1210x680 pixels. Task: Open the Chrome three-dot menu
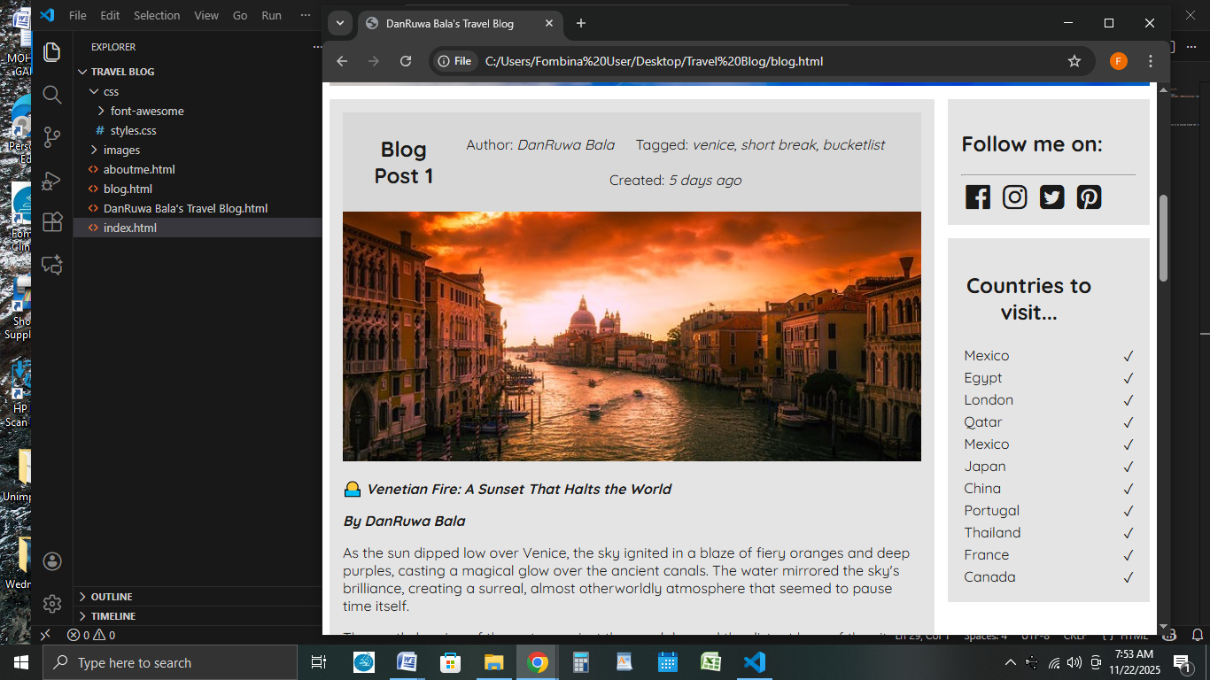pyautogui.click(x=1151, y=61)
